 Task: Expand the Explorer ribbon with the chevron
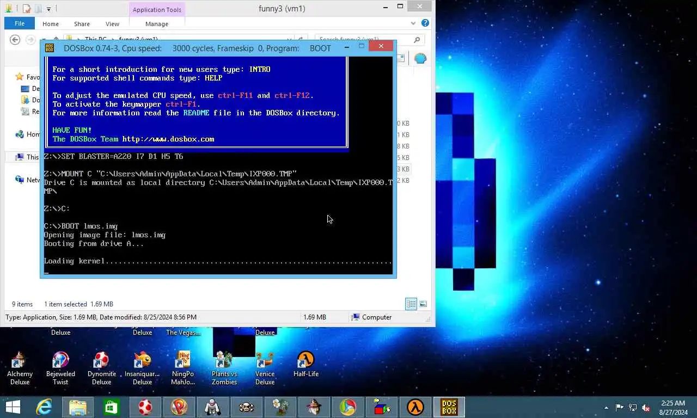click(x=413, y=23)
